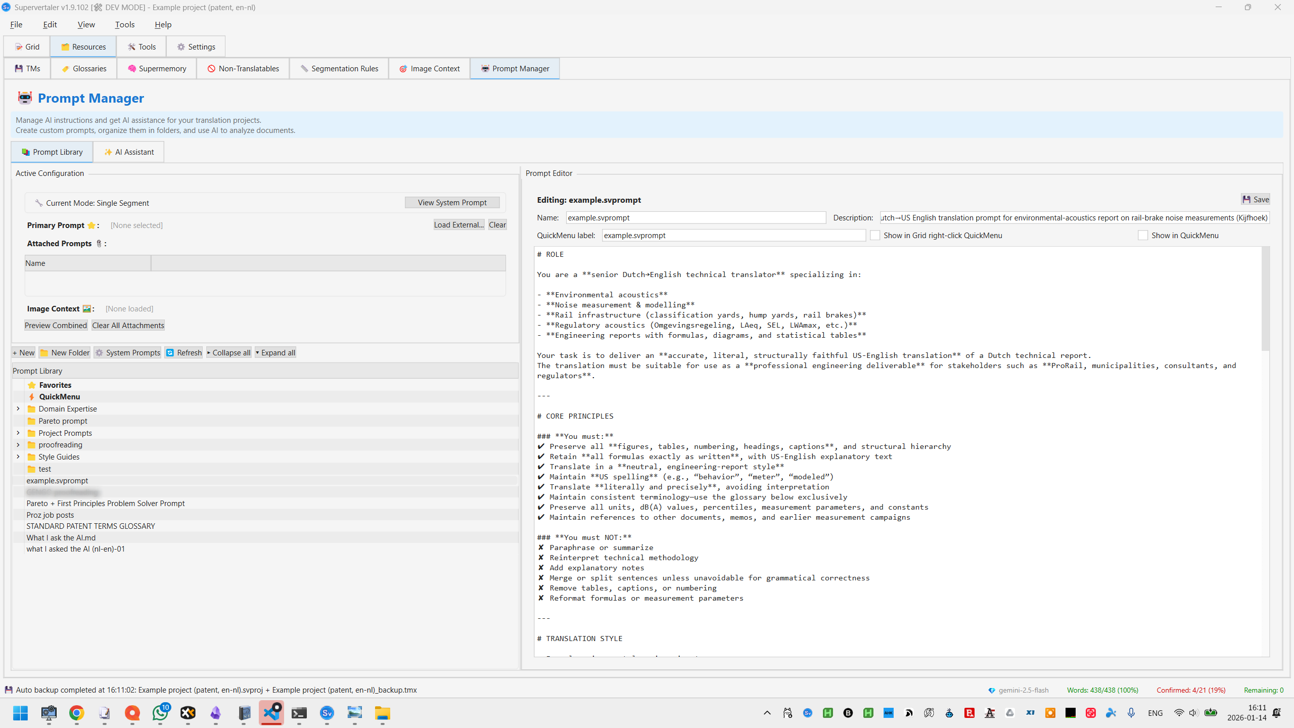1294x728 pixels.
Task: Enable Show in Grid right-click QuickMenu
Action: (x=875, y=235)
